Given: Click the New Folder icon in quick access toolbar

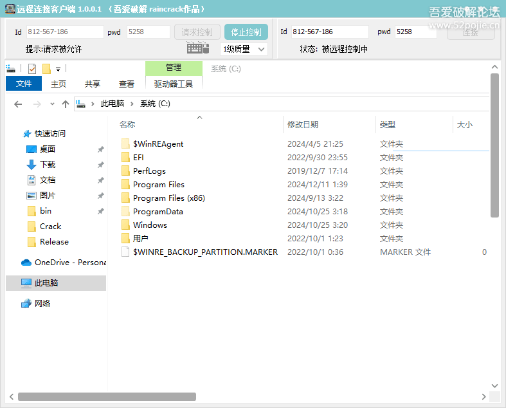Looking at the screenshot, I should (x=46, y=68).
